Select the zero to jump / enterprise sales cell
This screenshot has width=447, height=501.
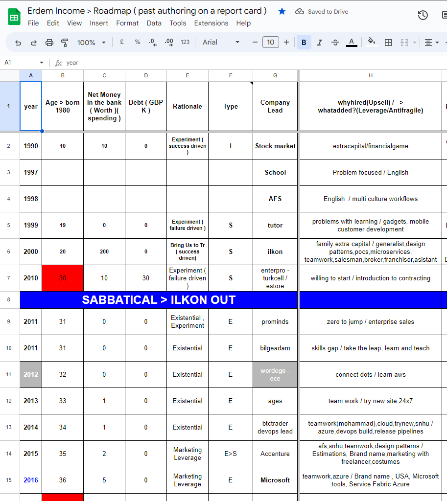tap(370, 322)
